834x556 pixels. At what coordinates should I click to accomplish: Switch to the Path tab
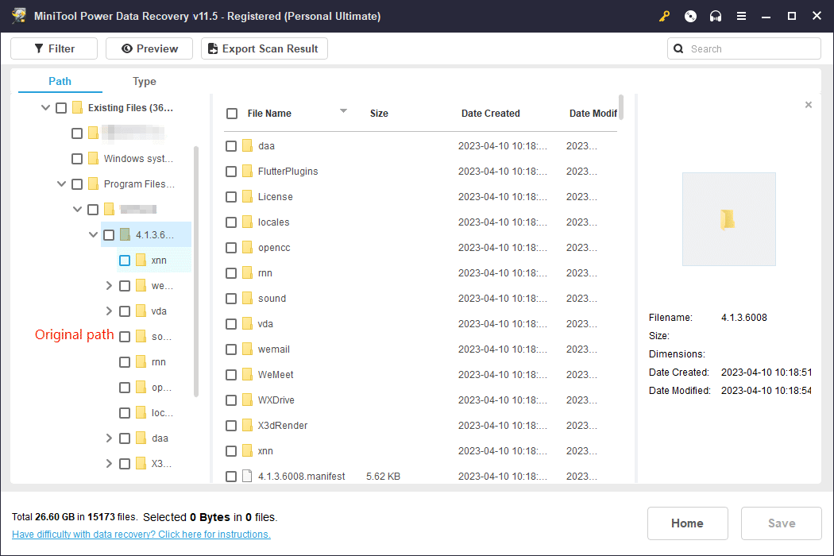pyautogui.click(x=60, y=81)
